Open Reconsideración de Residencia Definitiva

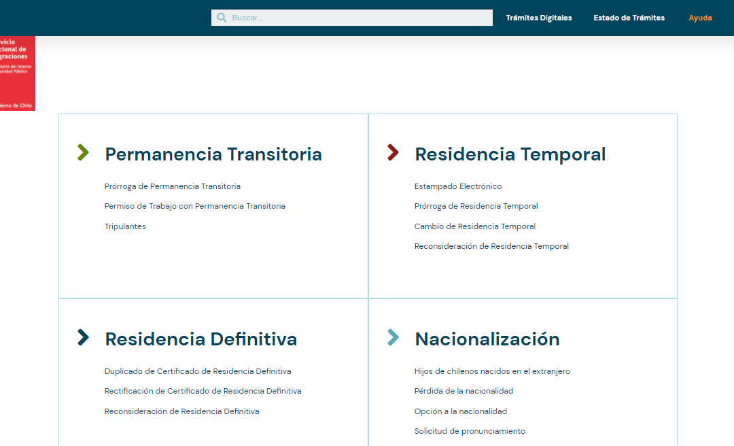click(x=181, y=411)
